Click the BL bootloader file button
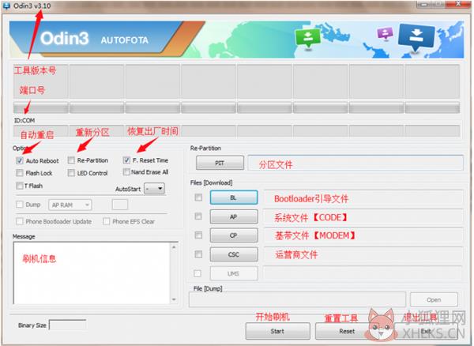 (234, 197)
